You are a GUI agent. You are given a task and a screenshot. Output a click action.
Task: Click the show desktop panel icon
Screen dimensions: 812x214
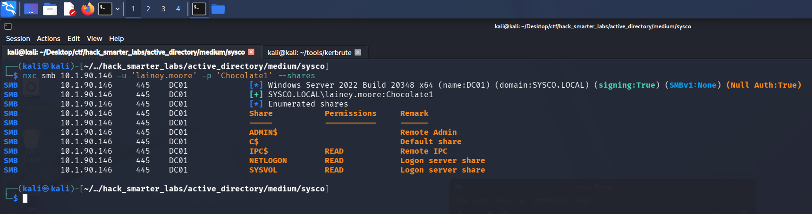(x=31, y=9)
